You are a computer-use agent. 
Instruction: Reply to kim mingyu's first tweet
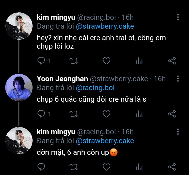(x=41, y=61)
